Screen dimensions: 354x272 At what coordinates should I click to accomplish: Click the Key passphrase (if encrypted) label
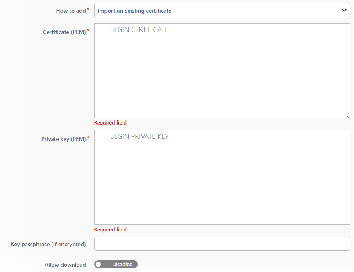[x=48, y=244]
